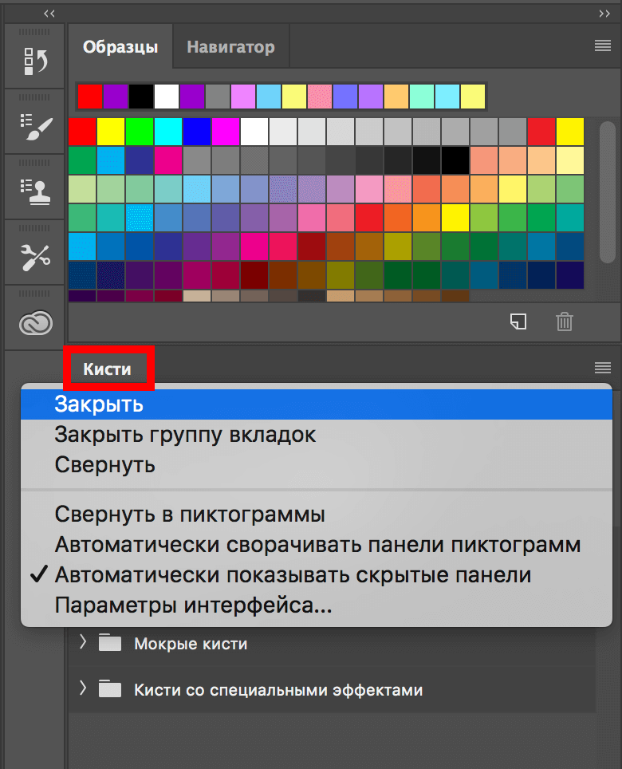Switch to the Образцы tab
622x769 pixels.
120,46
